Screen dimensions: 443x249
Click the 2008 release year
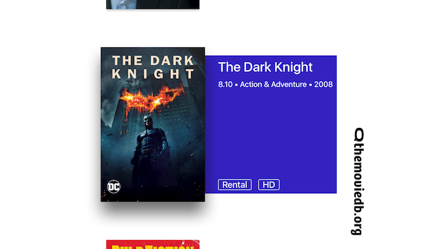(324, 84)
